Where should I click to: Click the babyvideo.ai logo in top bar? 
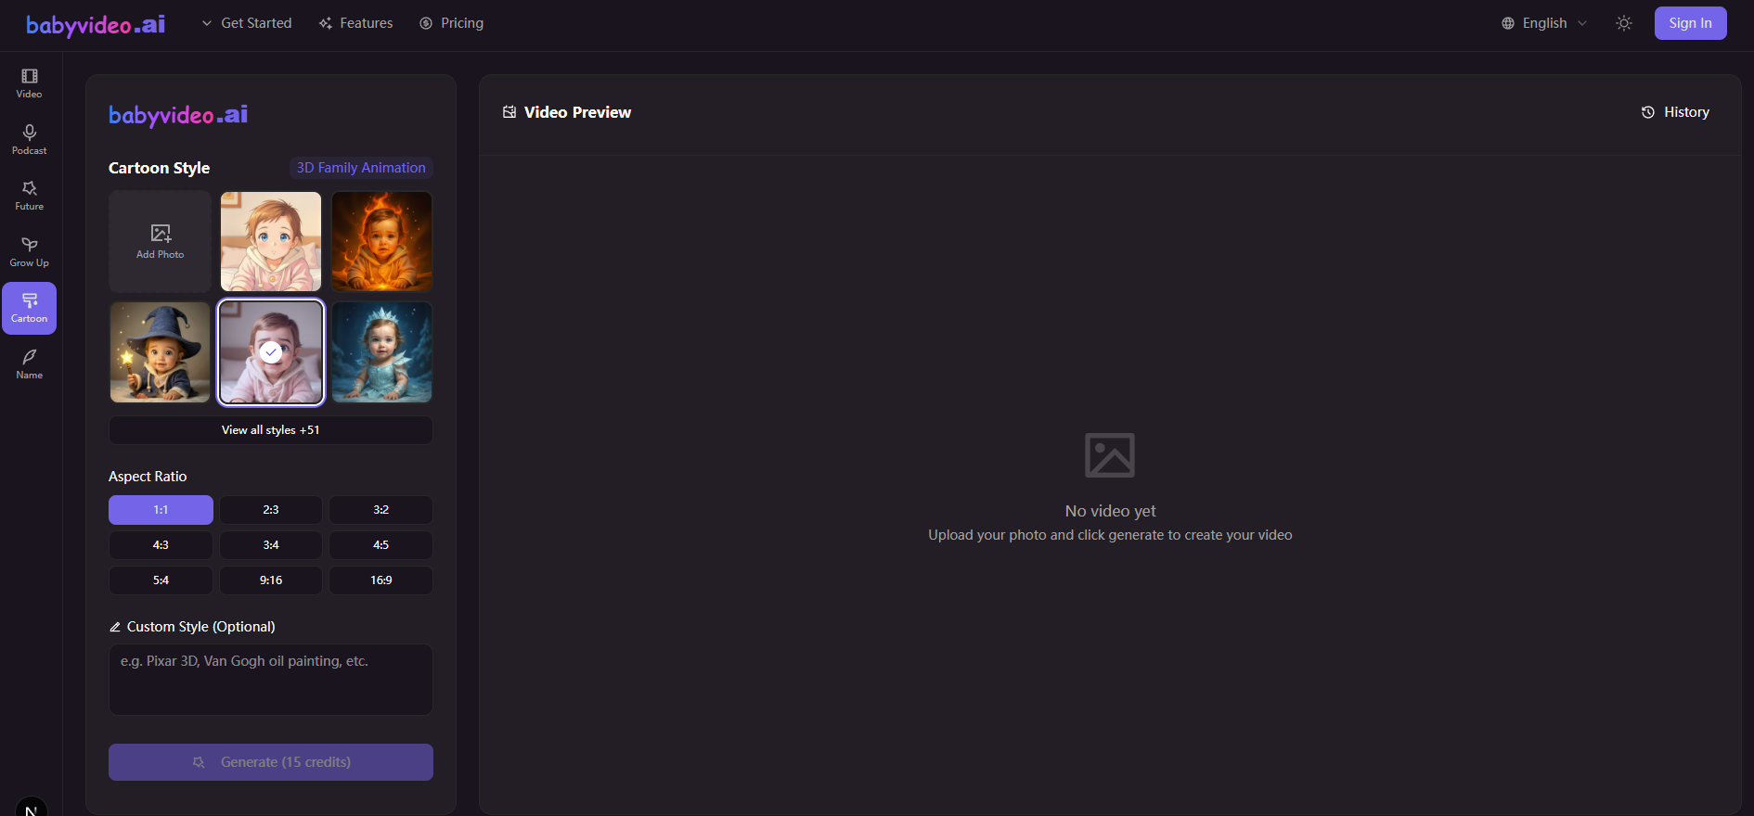point(96,24)
